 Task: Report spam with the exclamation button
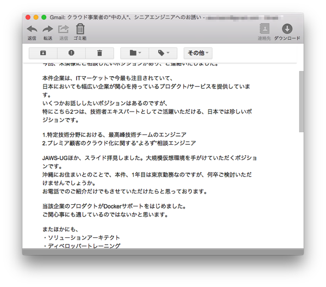71,53
